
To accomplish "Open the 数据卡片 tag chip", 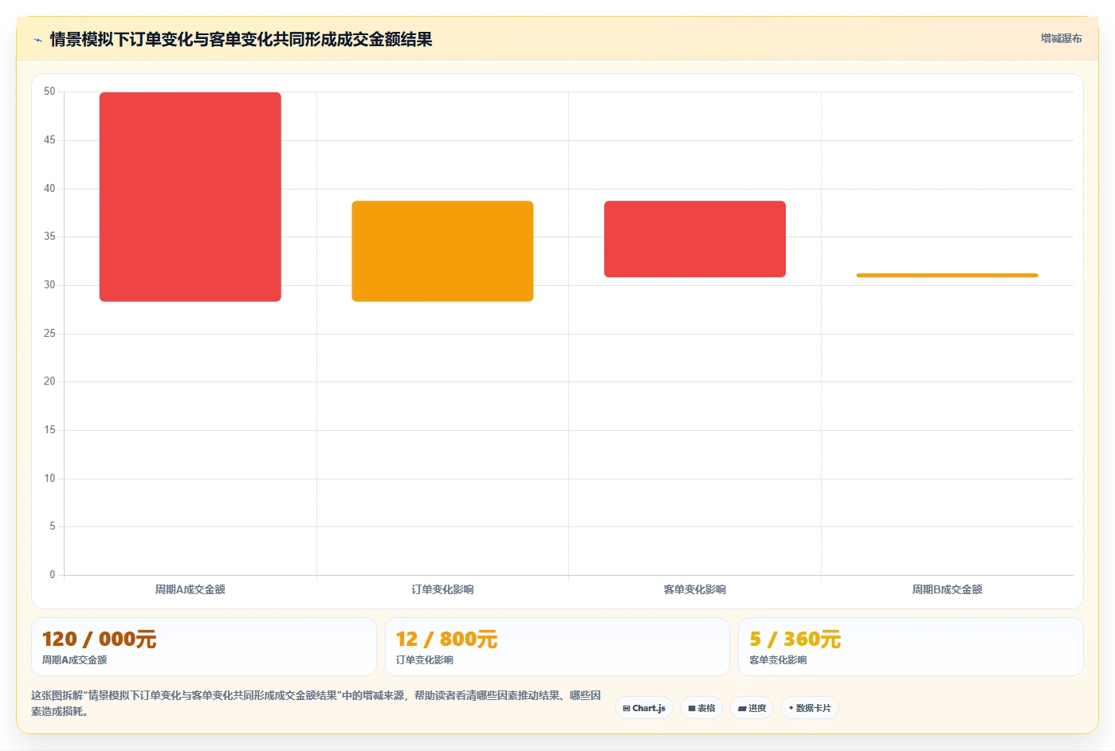I will coord(810,708).
